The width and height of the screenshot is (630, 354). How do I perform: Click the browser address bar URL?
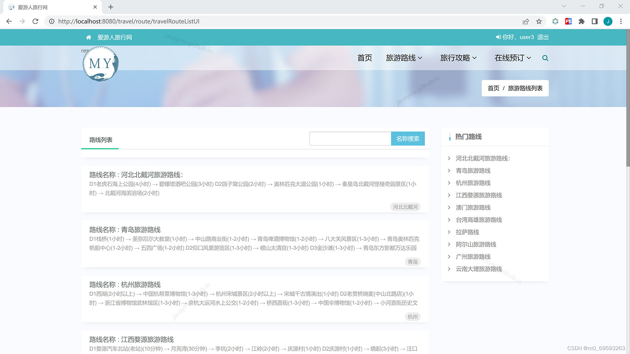[x=129, y=21]
